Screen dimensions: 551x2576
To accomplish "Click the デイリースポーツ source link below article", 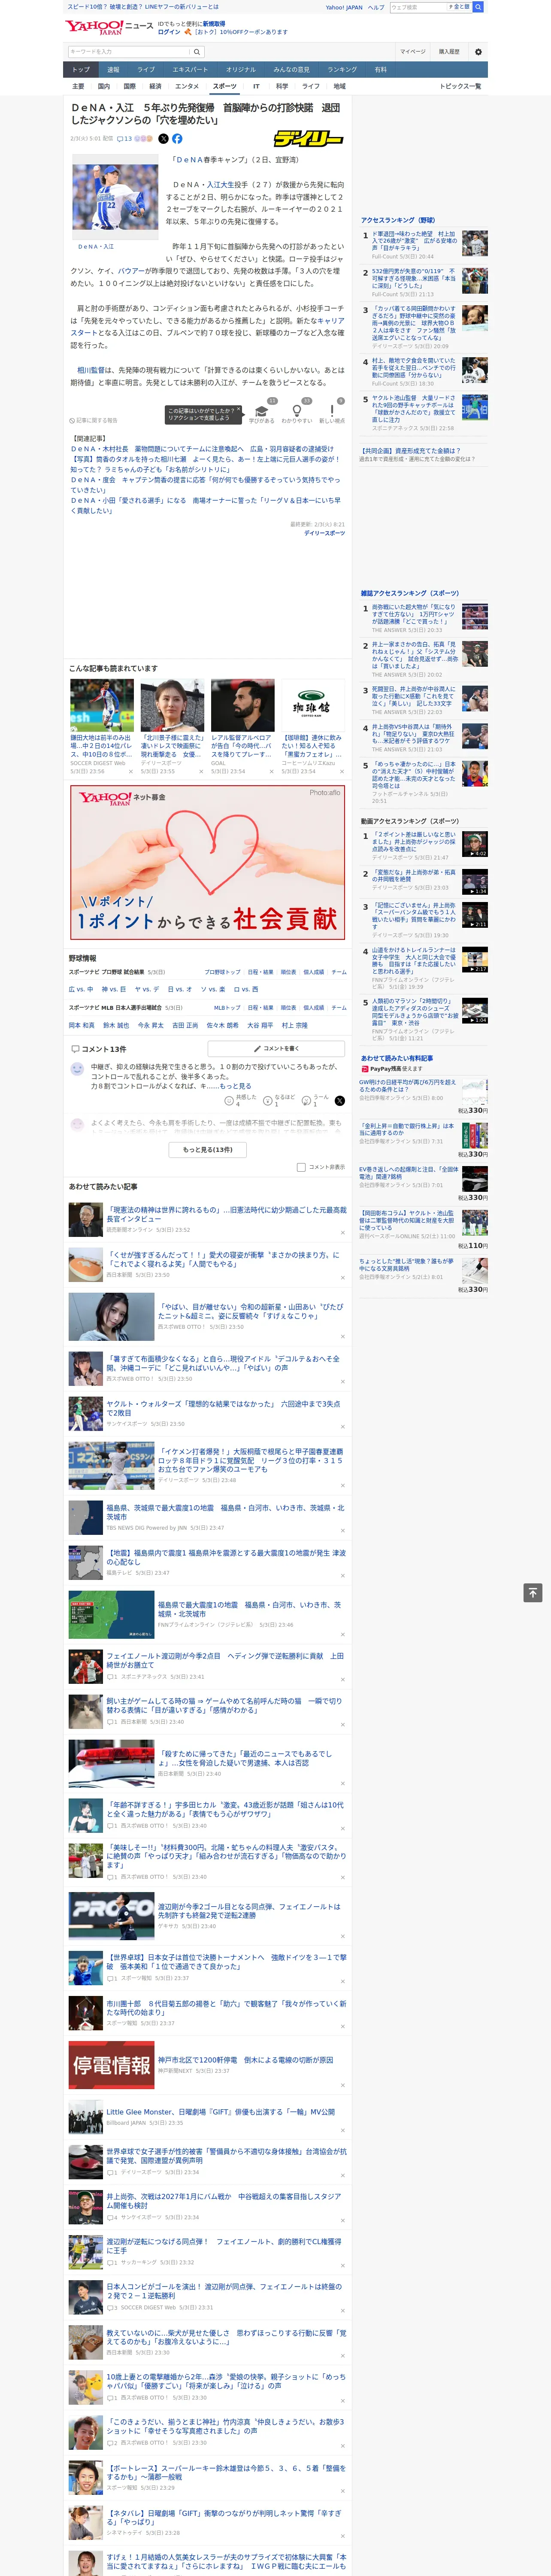I will 324,533.
